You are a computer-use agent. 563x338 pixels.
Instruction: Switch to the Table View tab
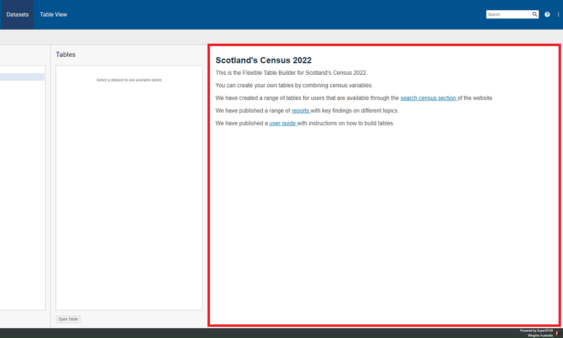53,15
